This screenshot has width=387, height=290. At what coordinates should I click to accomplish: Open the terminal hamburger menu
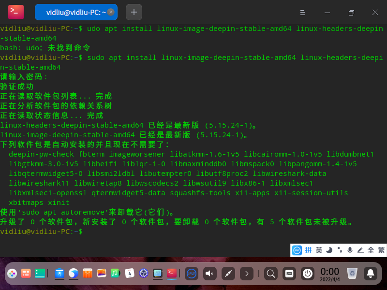coord(302,13)
